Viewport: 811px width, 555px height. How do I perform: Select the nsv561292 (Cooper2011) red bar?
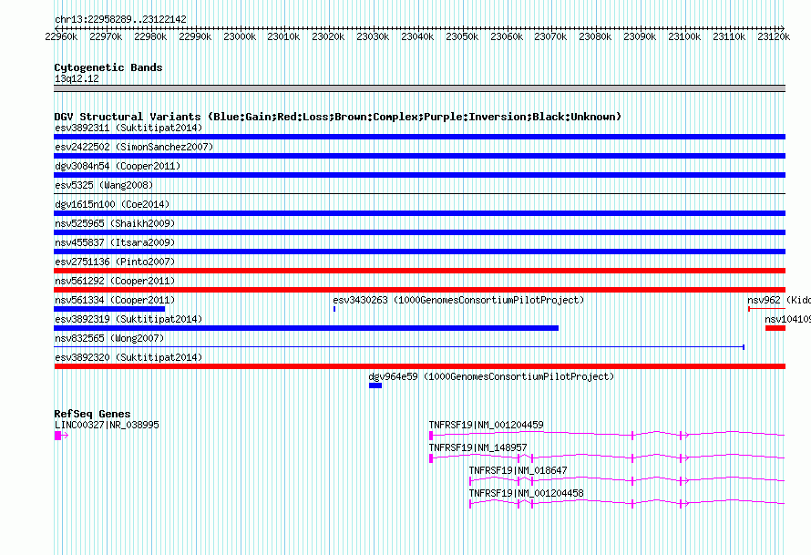[419, 290]
